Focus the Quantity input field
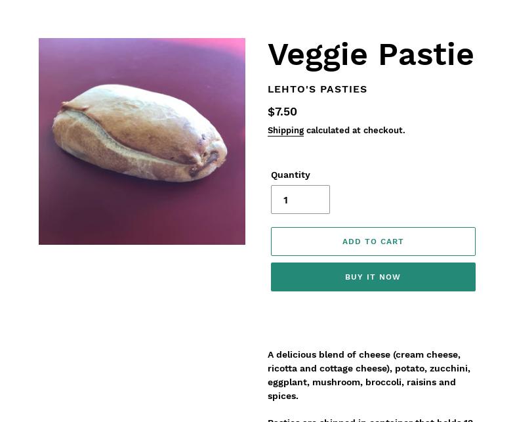This screenshot has width=515, height=422. coord(300,200)
